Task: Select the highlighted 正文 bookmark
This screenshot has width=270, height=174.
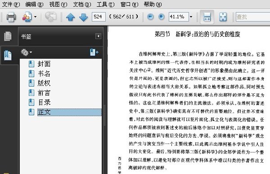Action: click(69, 112)
